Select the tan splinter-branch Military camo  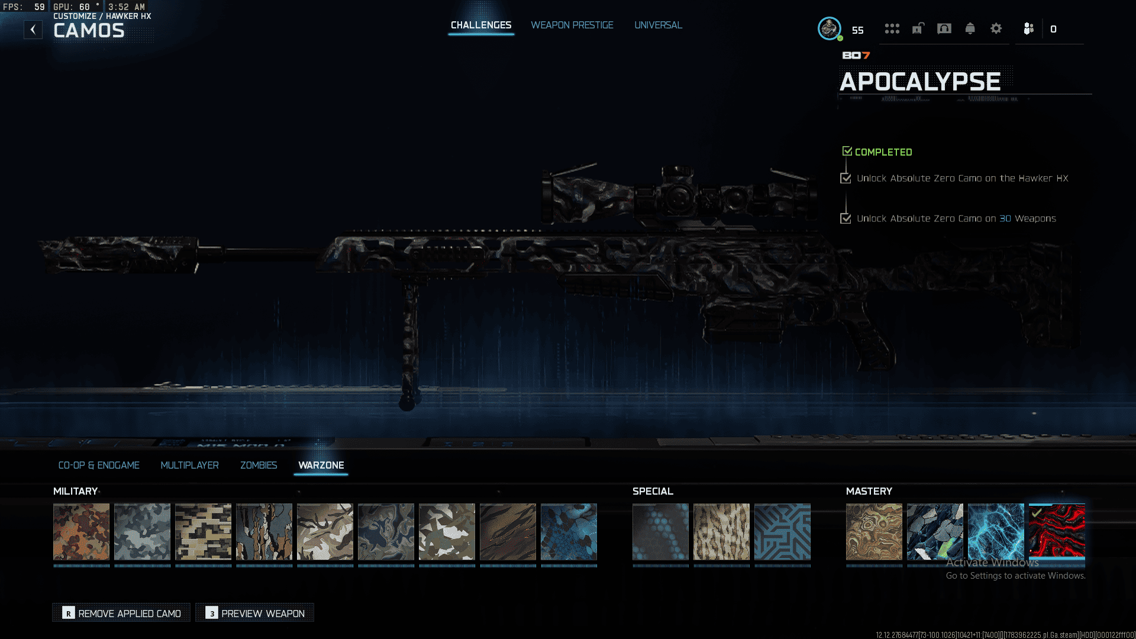325,532
